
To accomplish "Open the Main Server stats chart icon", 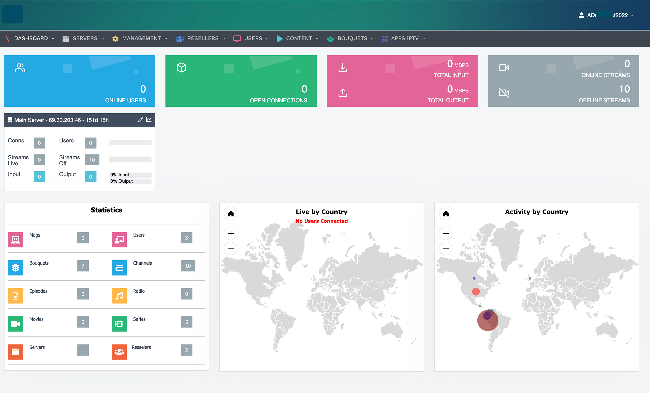I will tap(149, 120).
